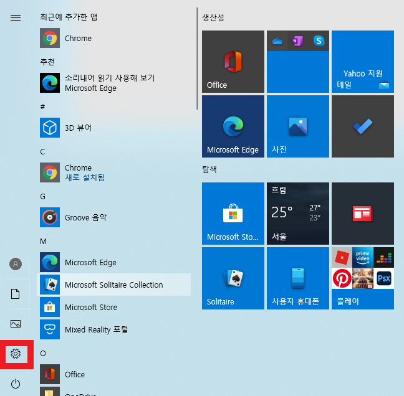Screen dimensions: 404x396
Task: Click the C letter header
Action: [x=43, y=151]
